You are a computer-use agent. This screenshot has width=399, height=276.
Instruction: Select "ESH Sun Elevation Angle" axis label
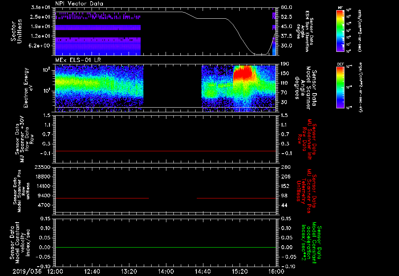(x=305, y=31)
